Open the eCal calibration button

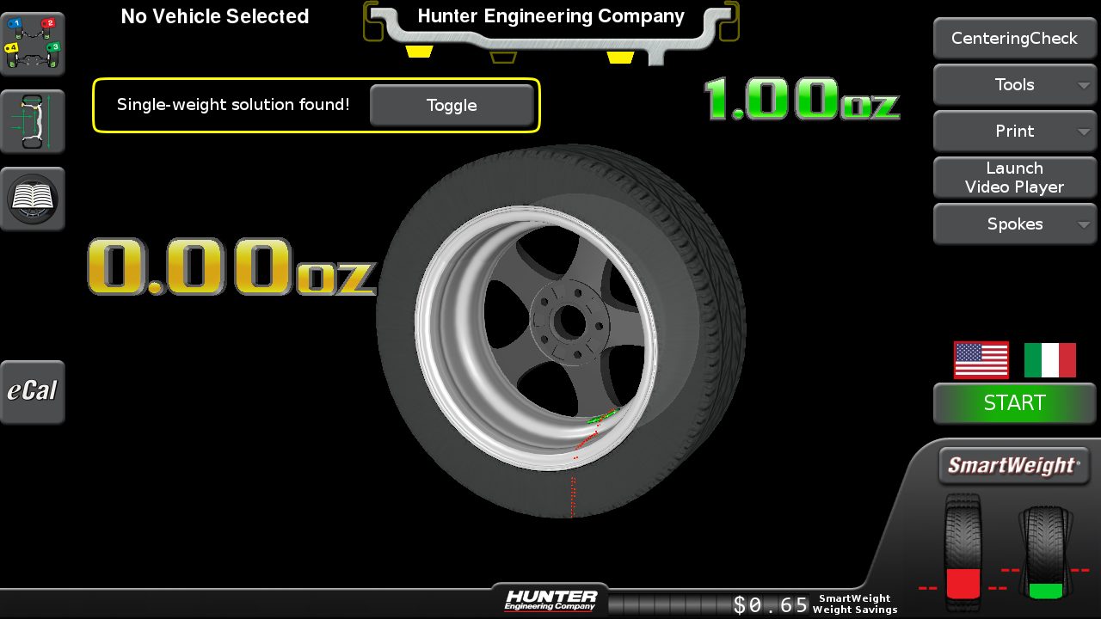(x=32, y=392)
